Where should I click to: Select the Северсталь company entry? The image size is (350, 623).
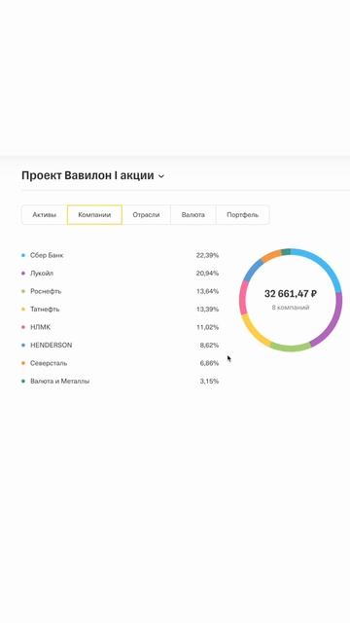(49, 363)
